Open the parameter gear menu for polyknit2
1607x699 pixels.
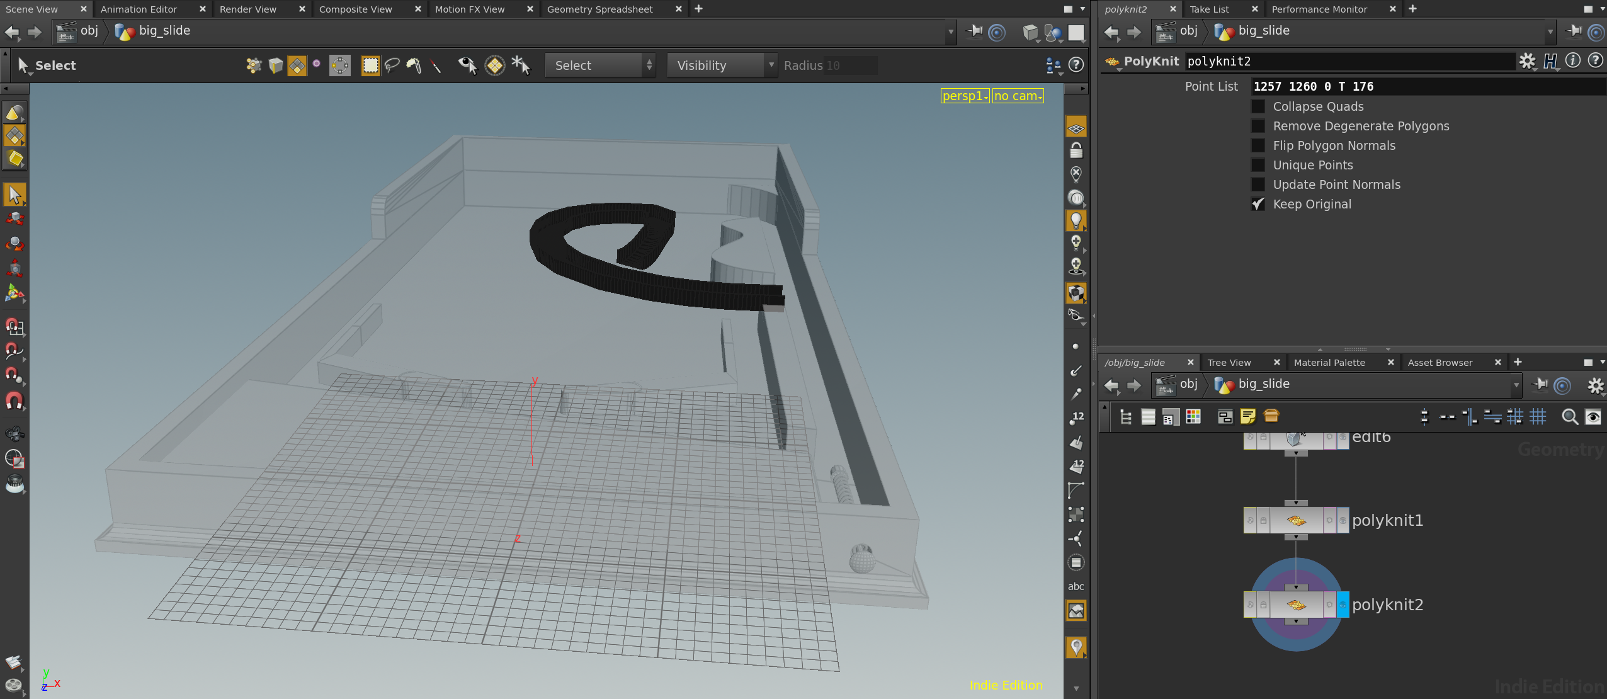pos(1528,61)
